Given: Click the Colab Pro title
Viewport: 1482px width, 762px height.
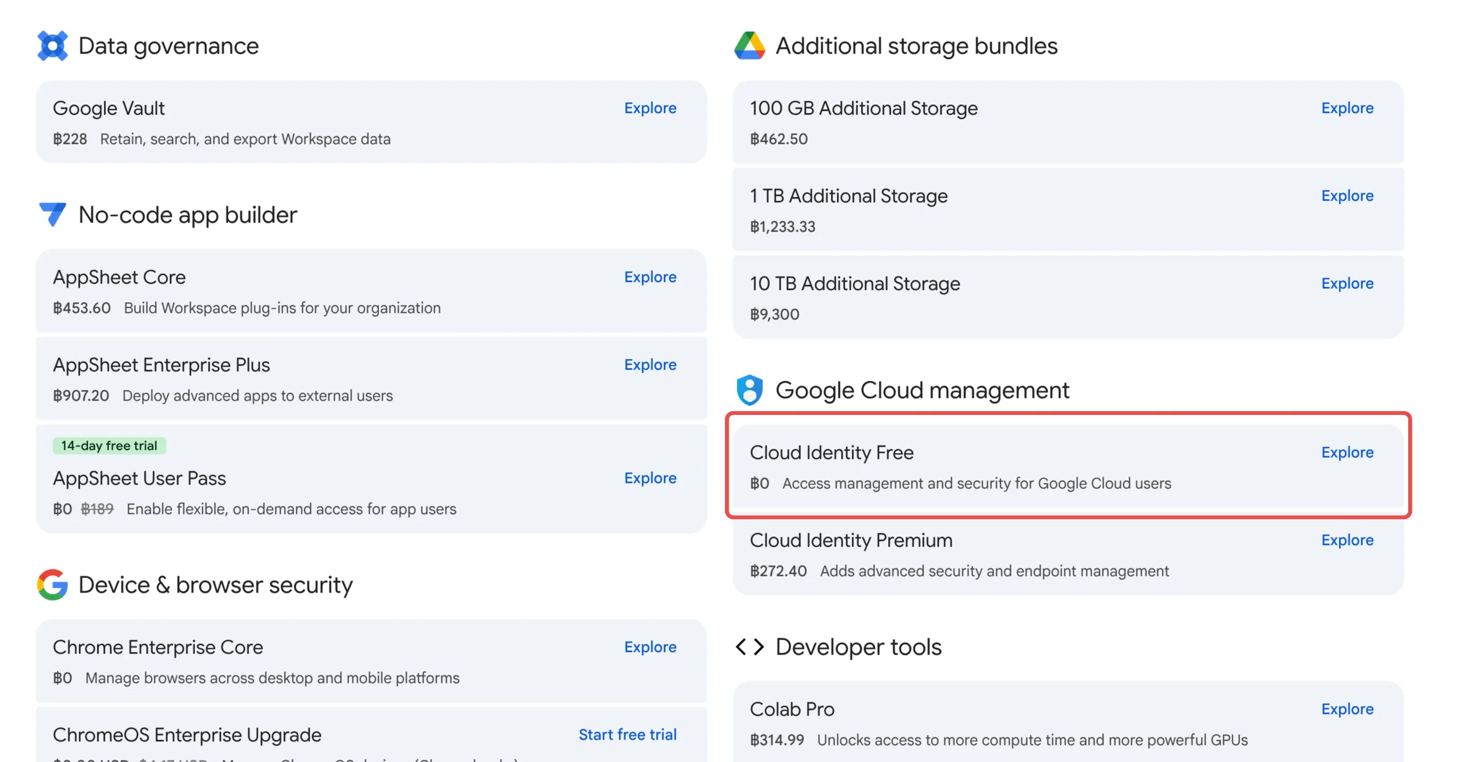Looking at the screenshot, I should click(792, 709).
